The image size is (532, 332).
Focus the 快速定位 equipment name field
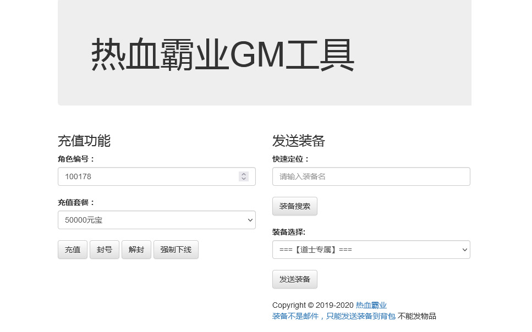(371, 176)
